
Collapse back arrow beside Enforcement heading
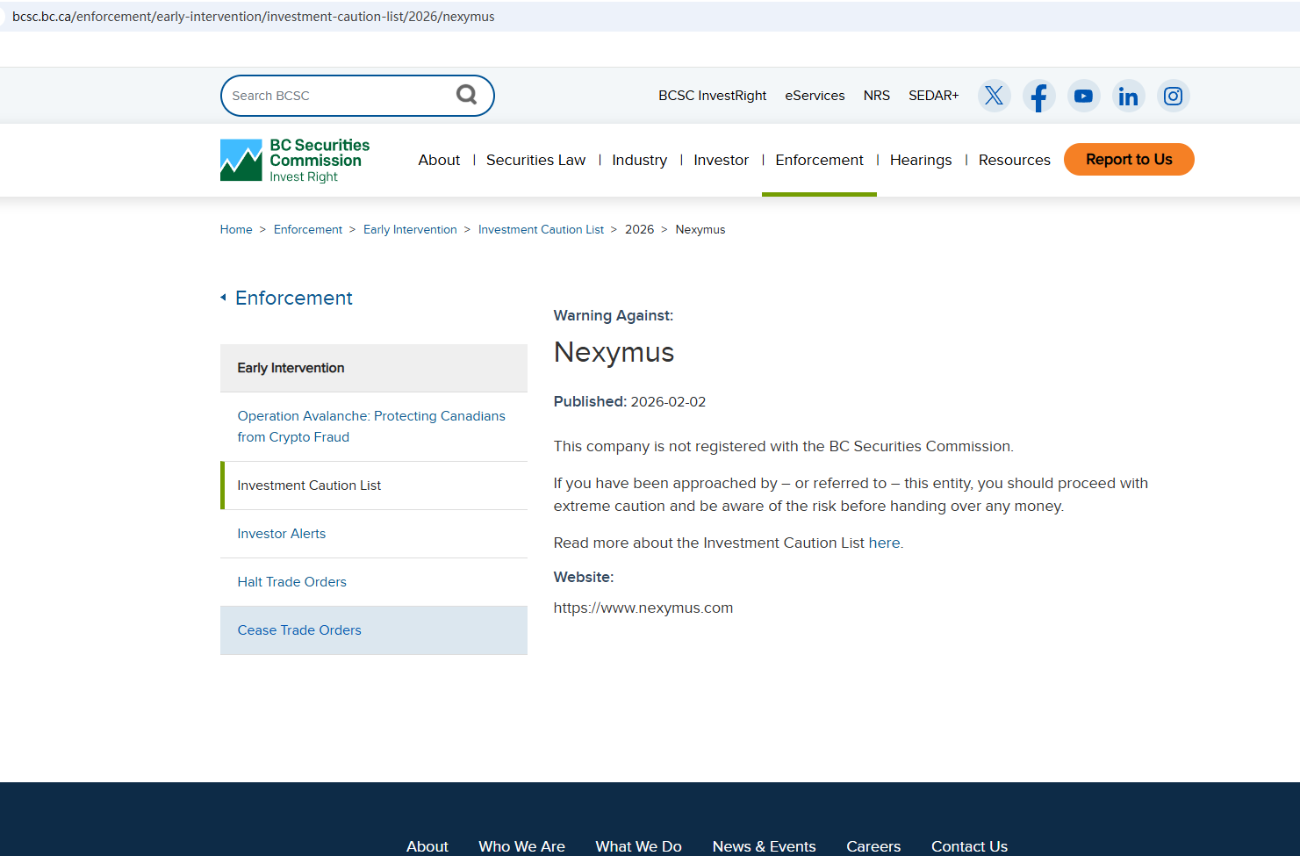(x=224, y=298)
